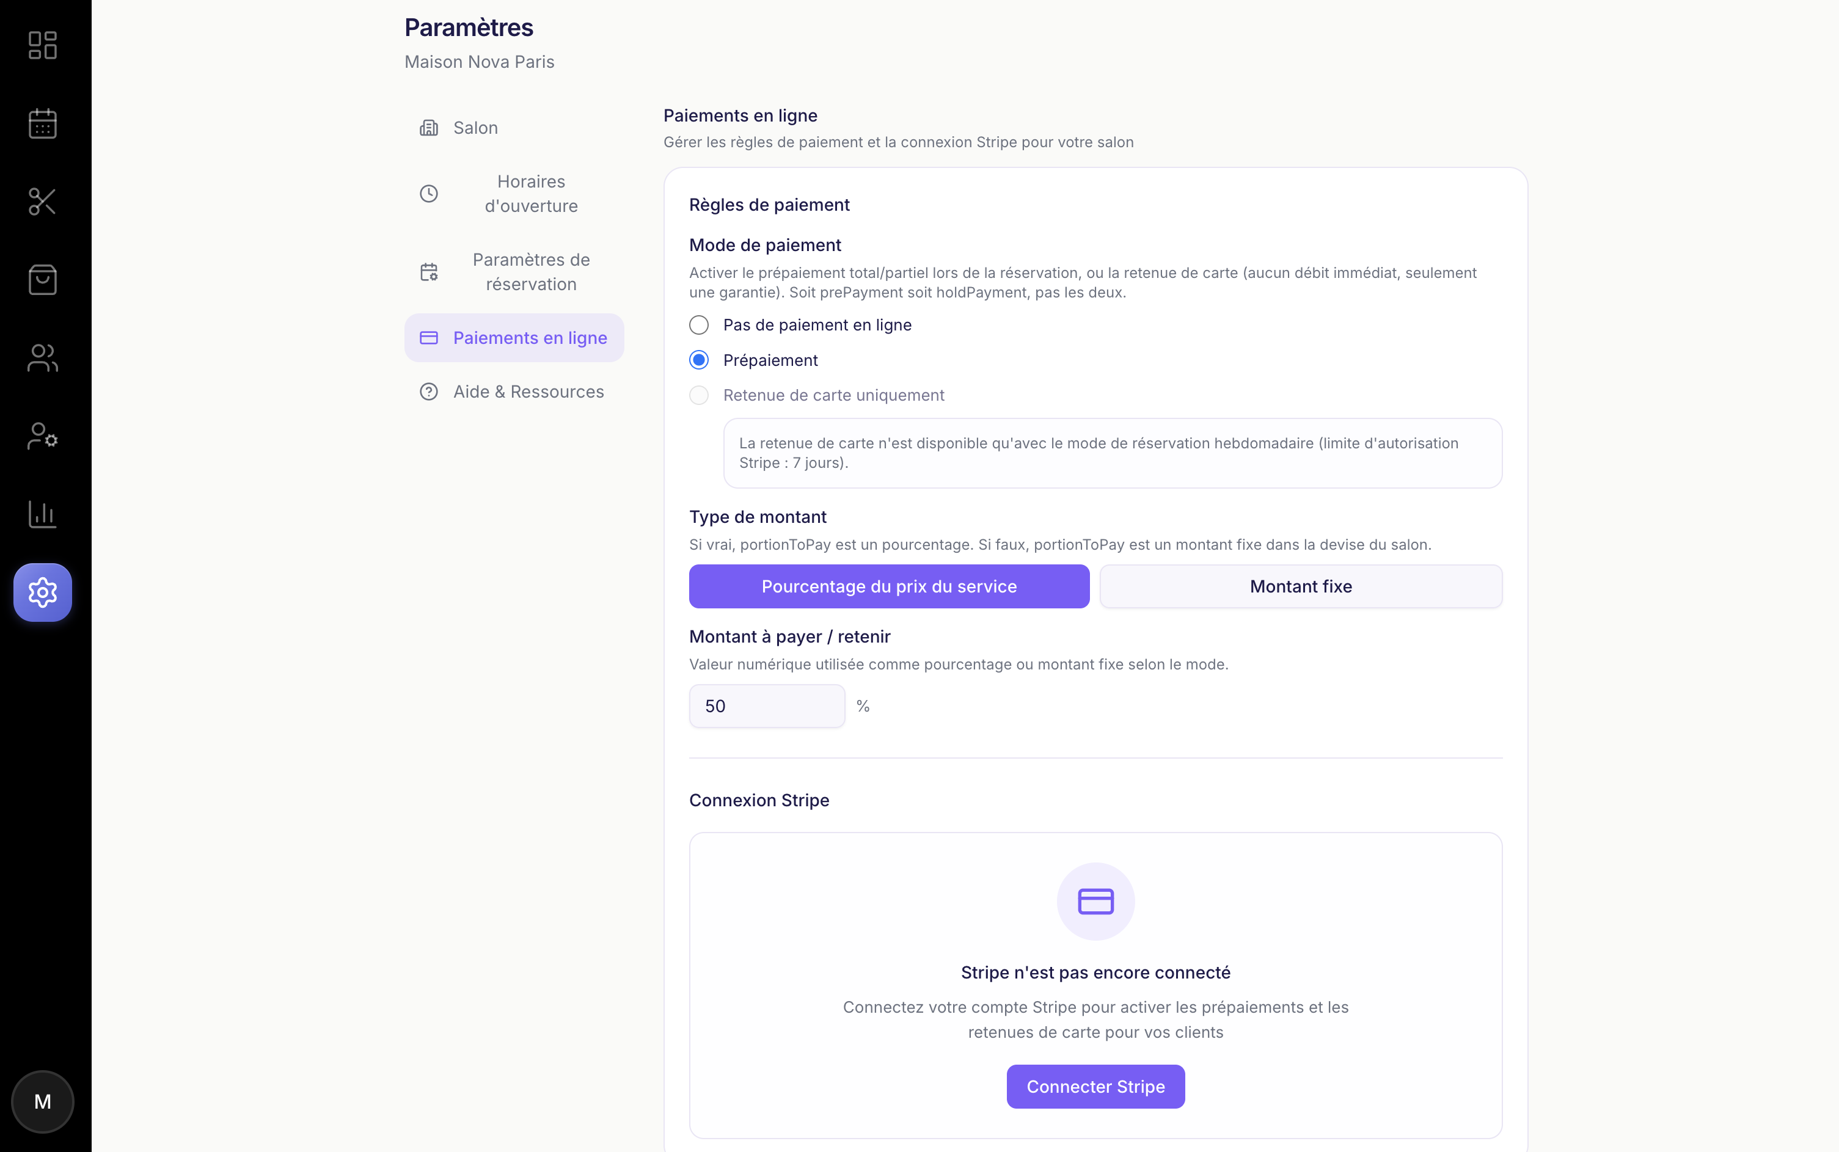Select the scissors services icon
This screenshot has height=1152, width=1839.
[43, 202]
